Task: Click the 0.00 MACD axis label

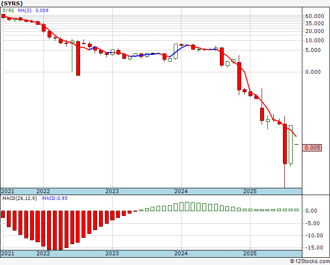Action: [x=311, y=211]
